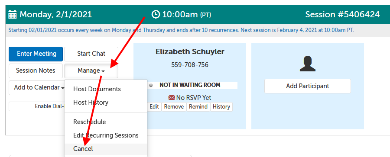This screenshot has height=157, width=390.
Task: Click the Start Chat button
Action: (91, 54)
